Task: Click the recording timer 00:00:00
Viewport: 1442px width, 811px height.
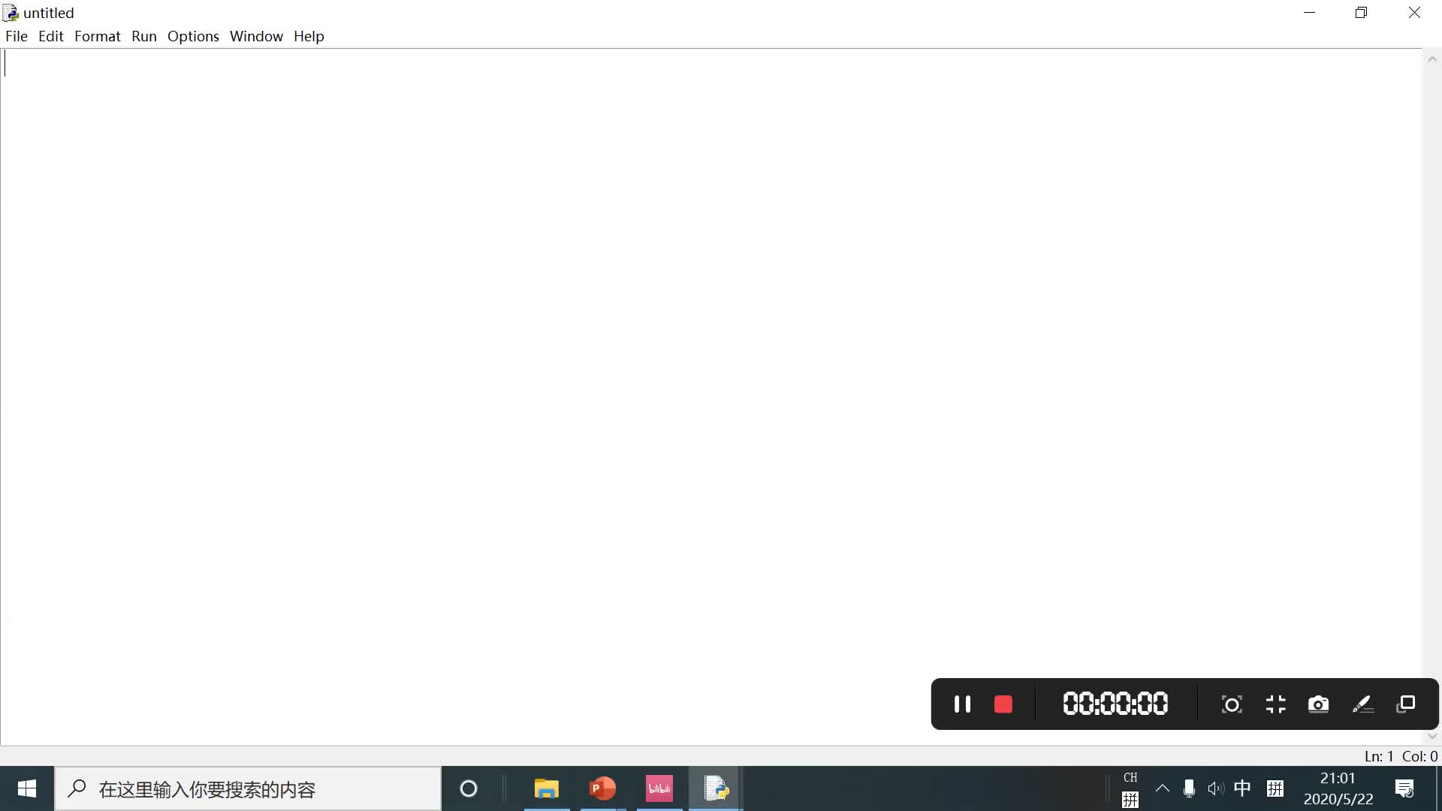Action: point(1115,704)
